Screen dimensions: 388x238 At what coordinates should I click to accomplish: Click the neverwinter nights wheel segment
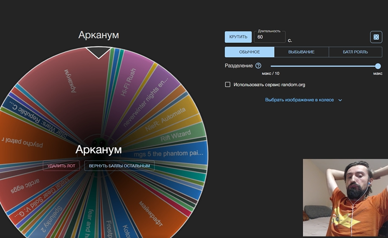point(145,102)
